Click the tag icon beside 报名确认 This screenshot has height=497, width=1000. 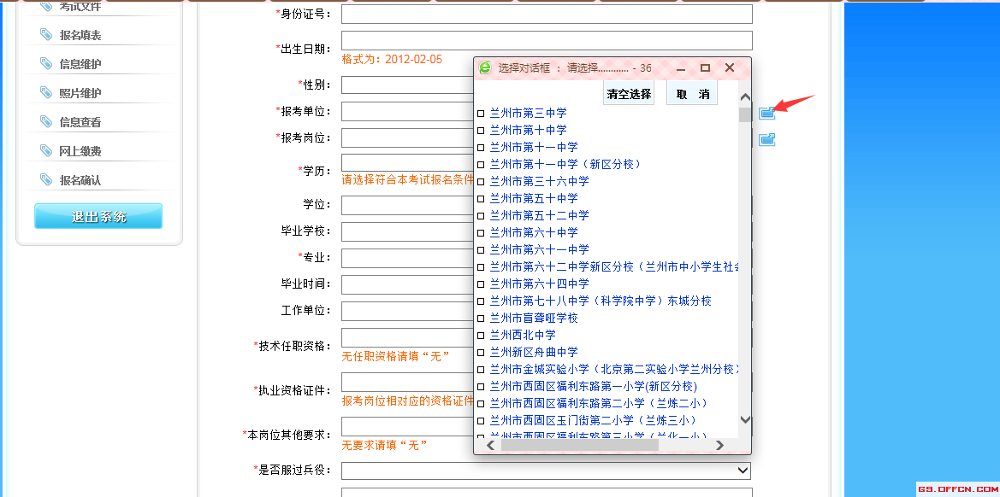tap(46, 179)
